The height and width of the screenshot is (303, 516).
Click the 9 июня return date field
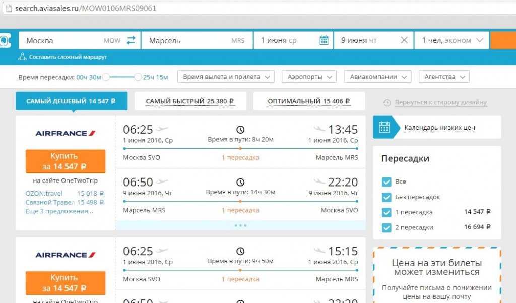coord(373,40)
